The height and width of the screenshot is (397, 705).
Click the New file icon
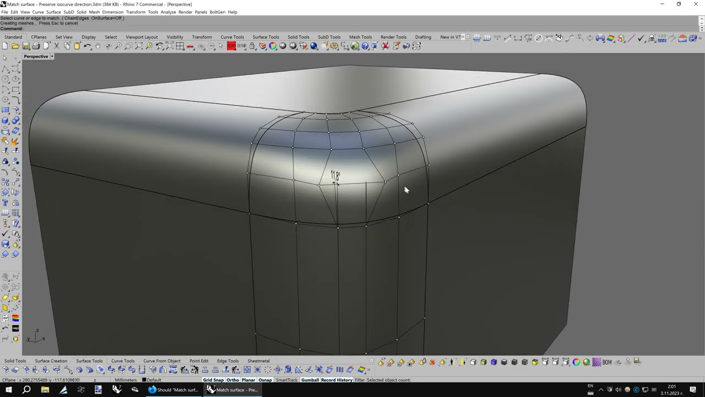[5, 46]
